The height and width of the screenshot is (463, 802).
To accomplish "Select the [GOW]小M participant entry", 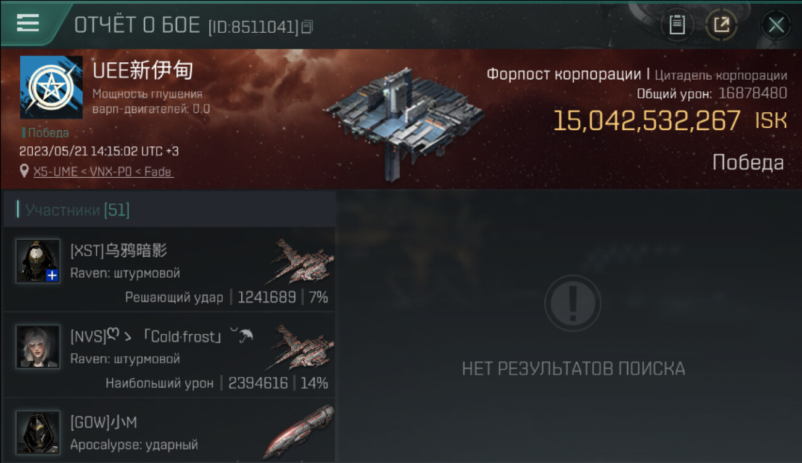I will pyautogui.click(x=169, y=431).
